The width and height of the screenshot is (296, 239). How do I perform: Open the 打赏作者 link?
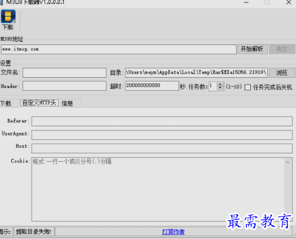click(173, 232)
